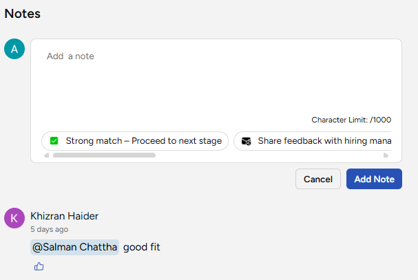This screenshot has width=418, height=280.
Task: Click the envelope icon in the Share feedback chip
Action: [247, 141]
